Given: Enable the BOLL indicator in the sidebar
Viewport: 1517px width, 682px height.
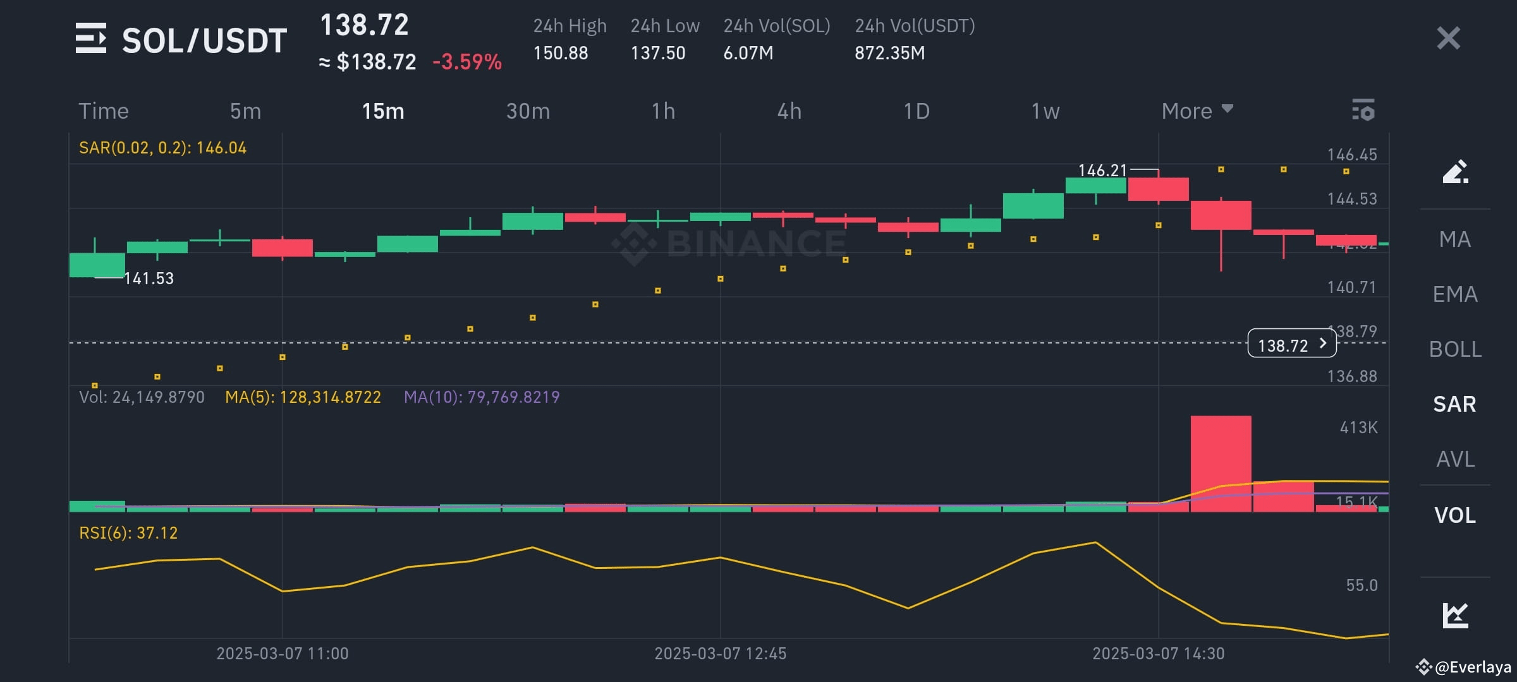Looking at the screenshot, I should tap(1454, 349).
